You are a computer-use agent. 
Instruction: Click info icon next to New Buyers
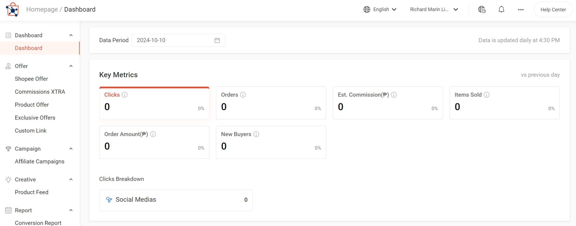(256, 134)
